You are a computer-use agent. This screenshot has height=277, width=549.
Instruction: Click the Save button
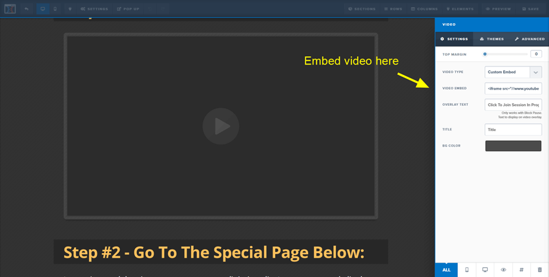pos(530,9)
